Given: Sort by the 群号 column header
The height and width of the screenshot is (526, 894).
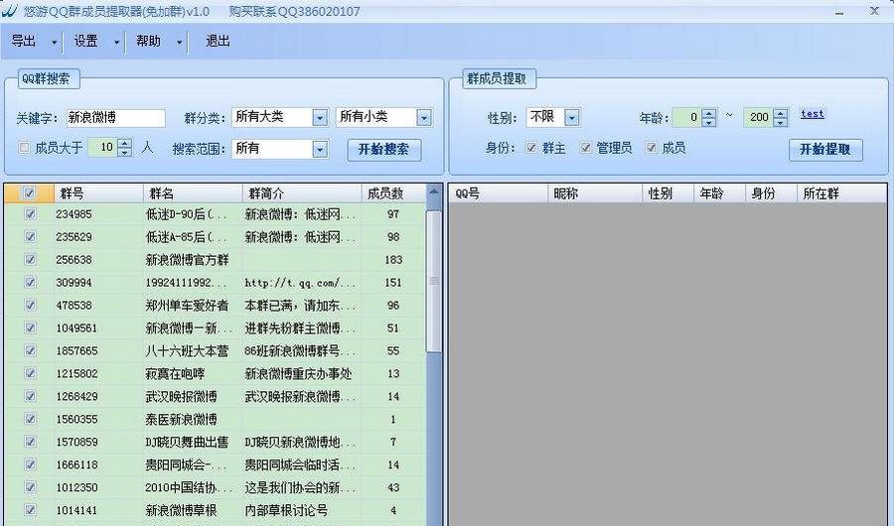Looking at the screenshot, I should click(x=98, y=194).
